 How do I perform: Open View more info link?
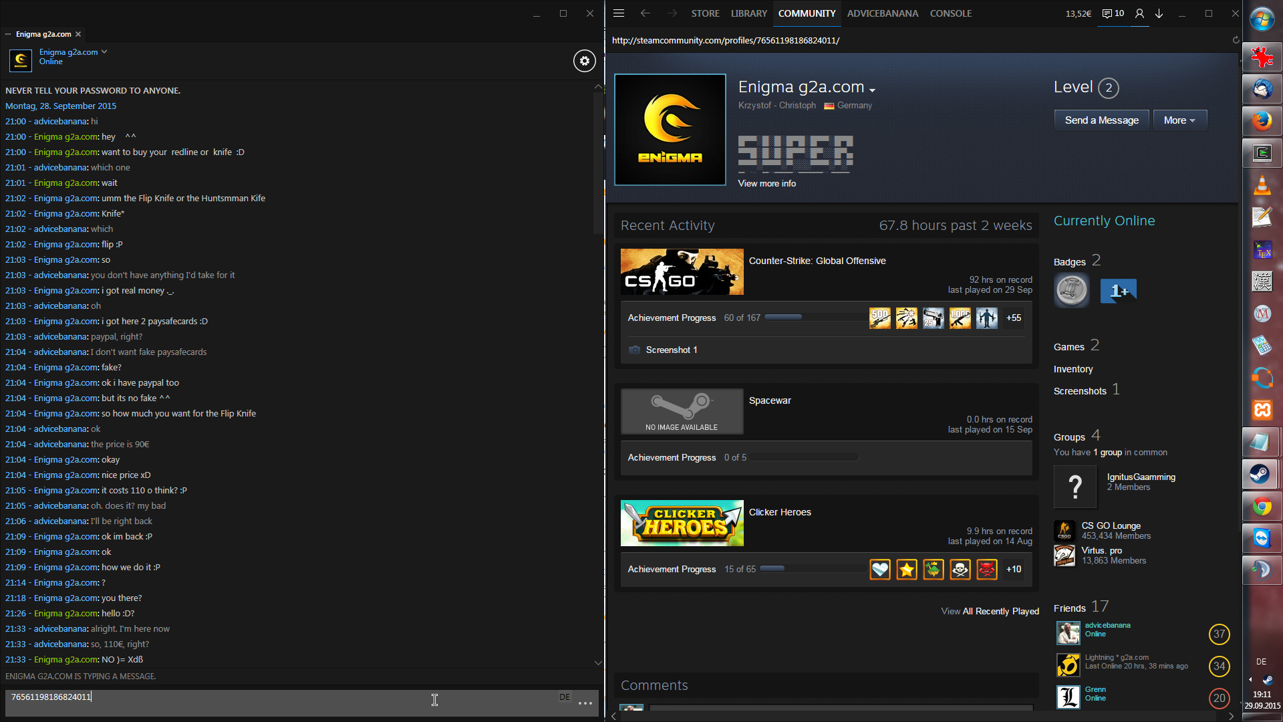[x=766, y=183]
